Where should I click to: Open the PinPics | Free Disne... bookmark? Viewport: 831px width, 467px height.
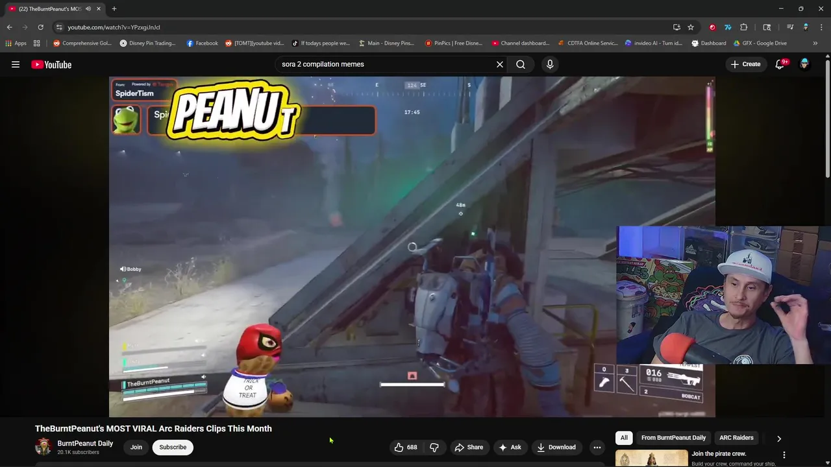pyautogui.click(x=454, y=43)
